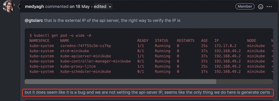Screen dimensions: 279x101
Task: Follow the @gtolarc mention link
Action: pyautogui.click(x=34, y=20)
